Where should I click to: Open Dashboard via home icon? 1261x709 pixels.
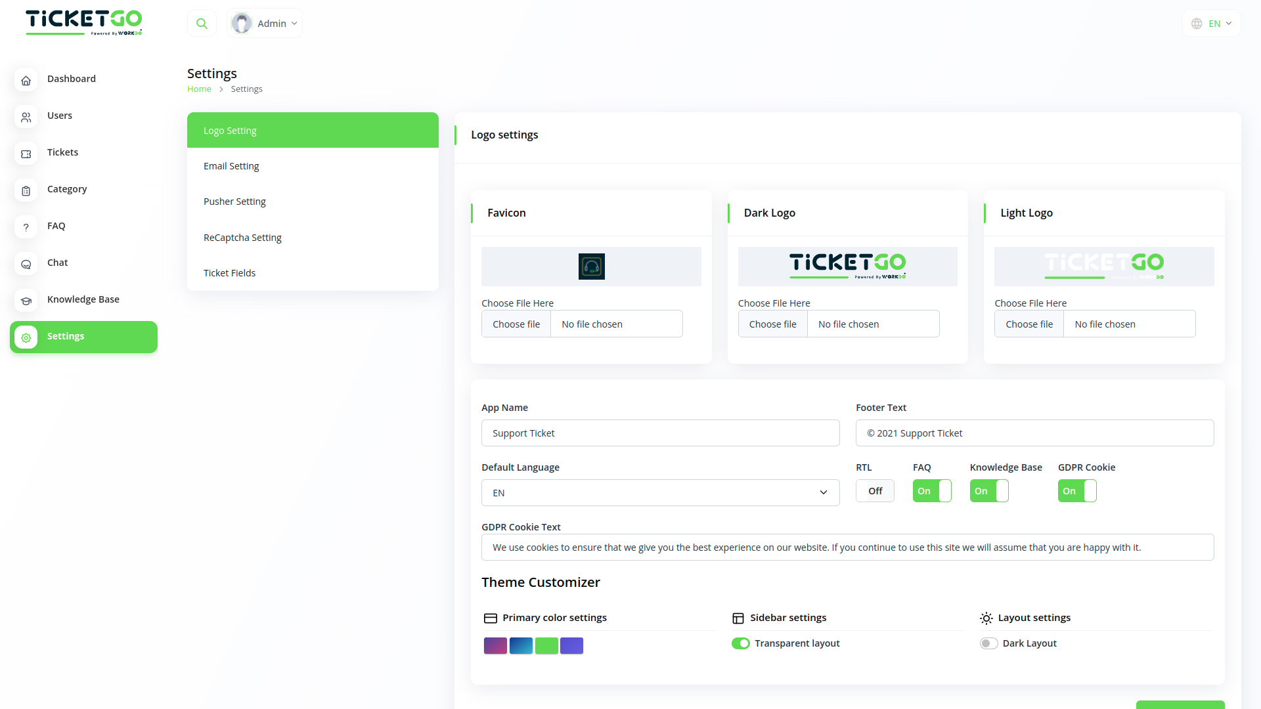pos(26,80)
